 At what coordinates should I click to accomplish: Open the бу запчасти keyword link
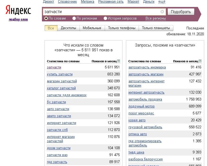tap(56, 102)
